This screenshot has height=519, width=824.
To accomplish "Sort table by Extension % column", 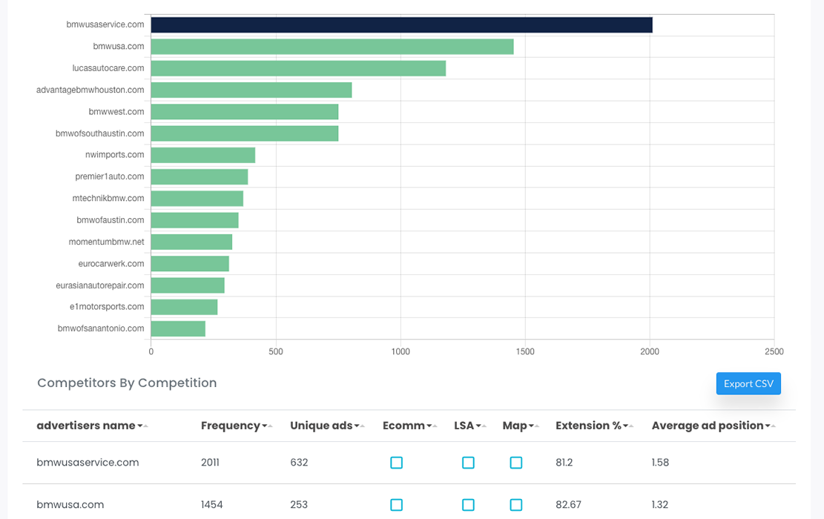I will point(594,426).
